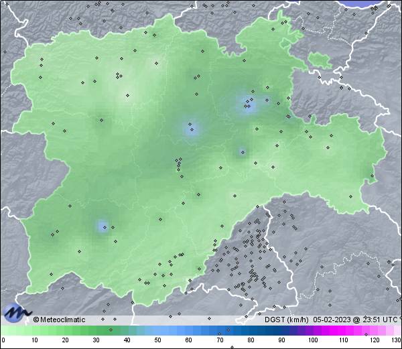402x349 pixels.
Task: Click the small isolated green enclave region
Action: tap(320, 60)
